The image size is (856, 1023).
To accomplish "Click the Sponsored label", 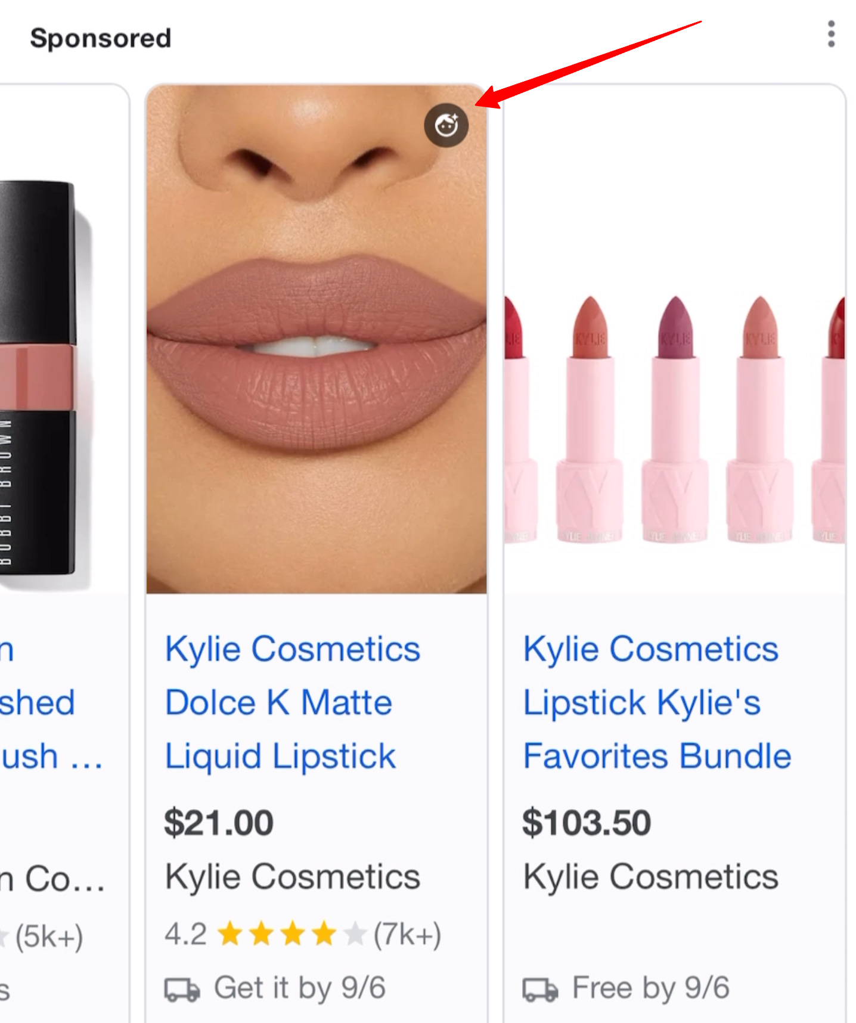I will [101, 38].
